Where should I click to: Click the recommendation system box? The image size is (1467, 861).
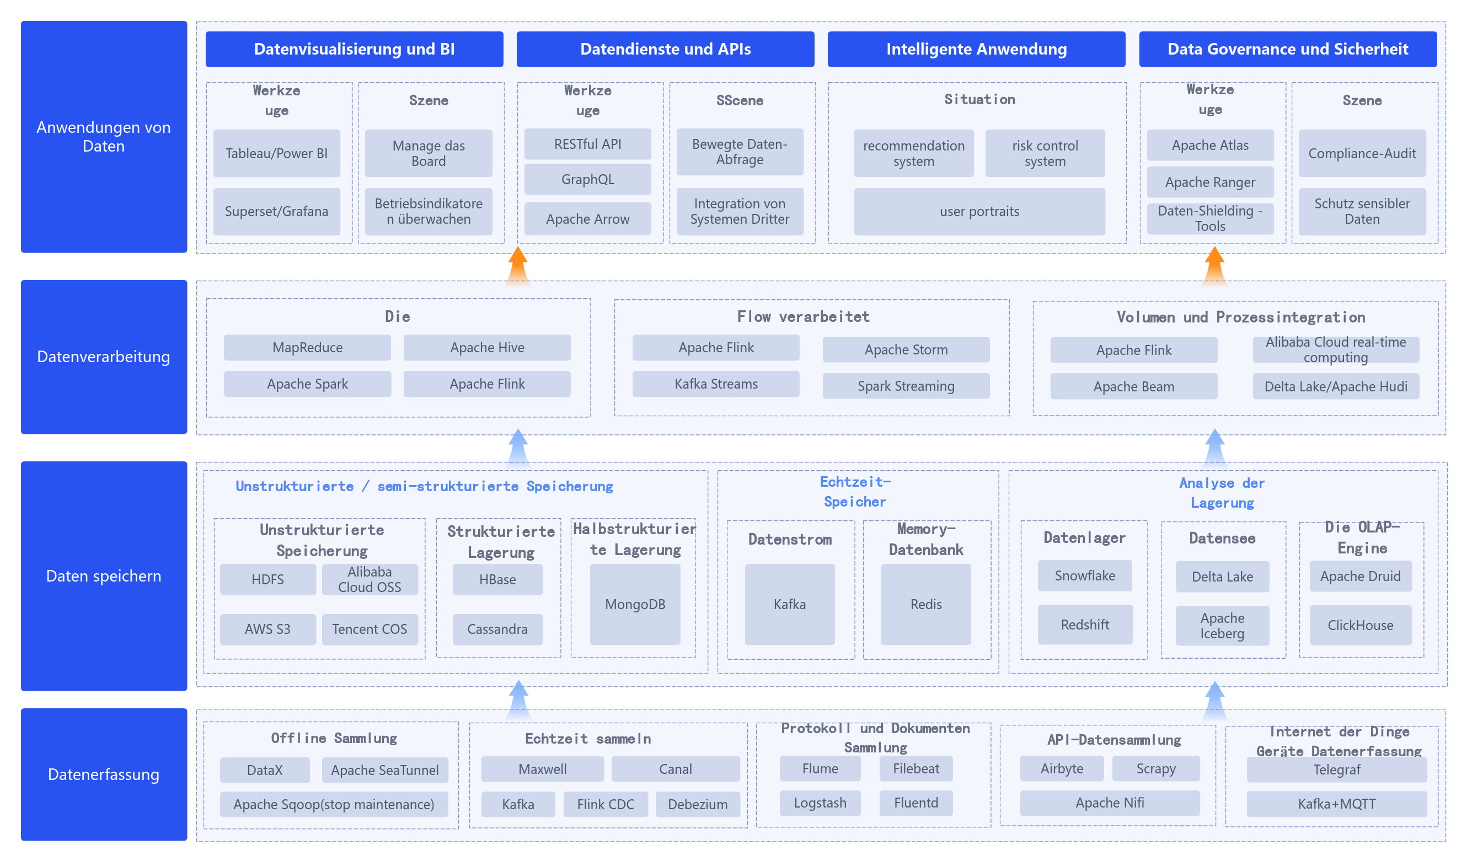pos(913,154)
